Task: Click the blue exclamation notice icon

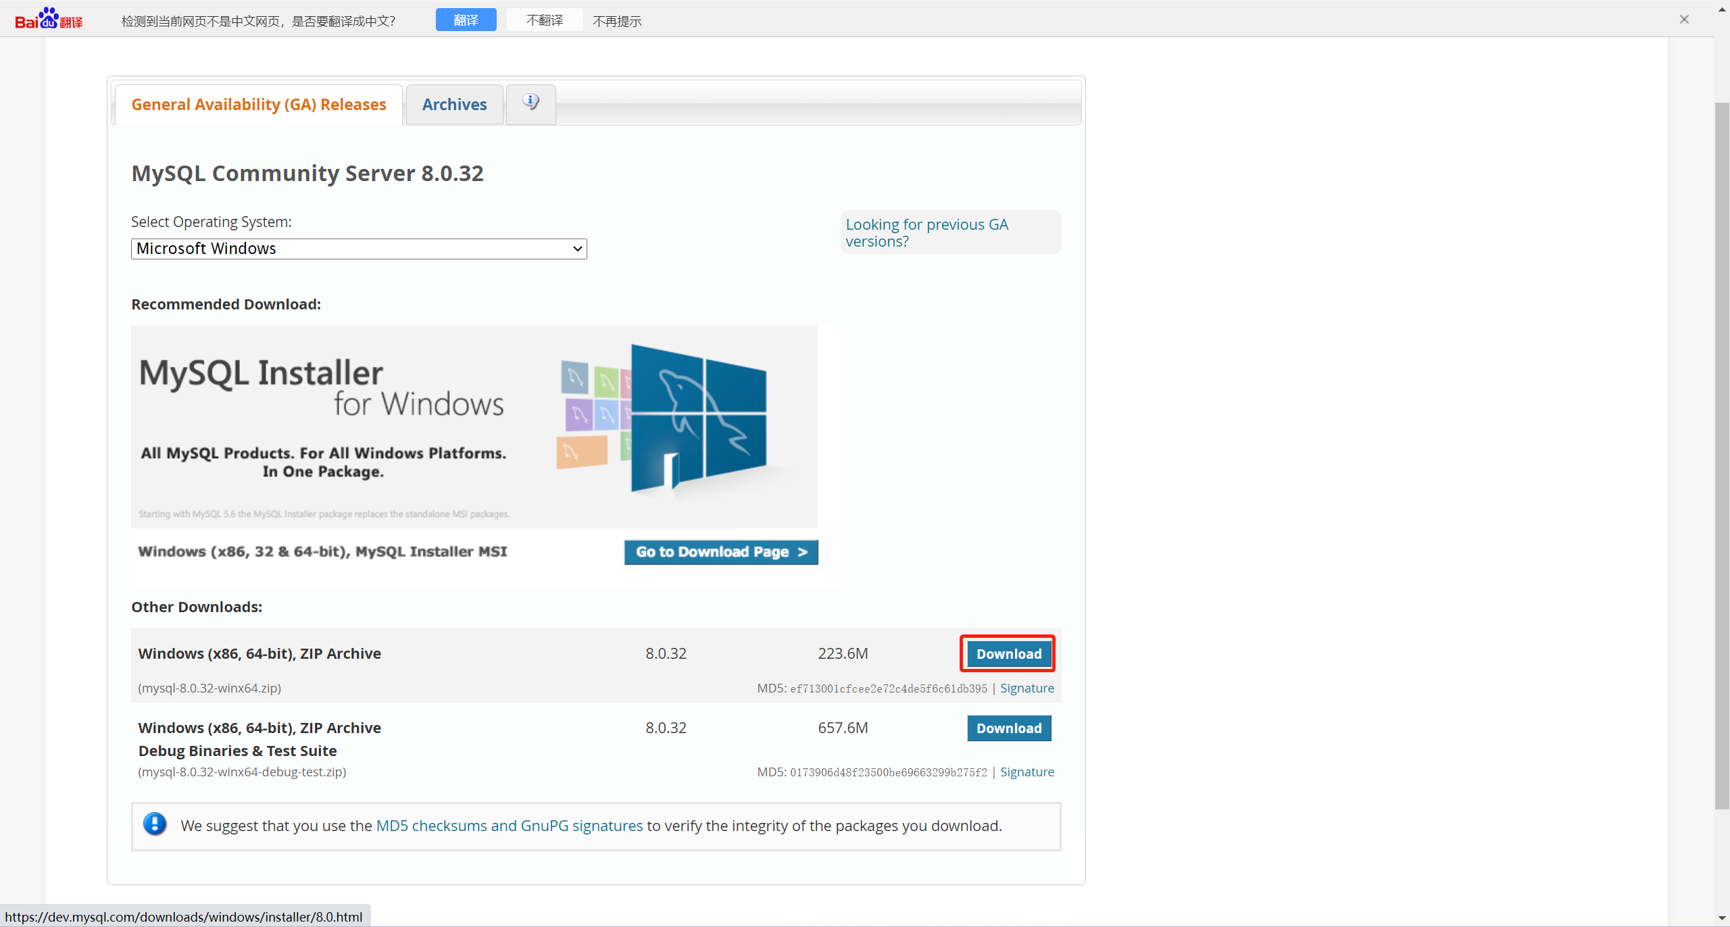Action: point(155,824)
